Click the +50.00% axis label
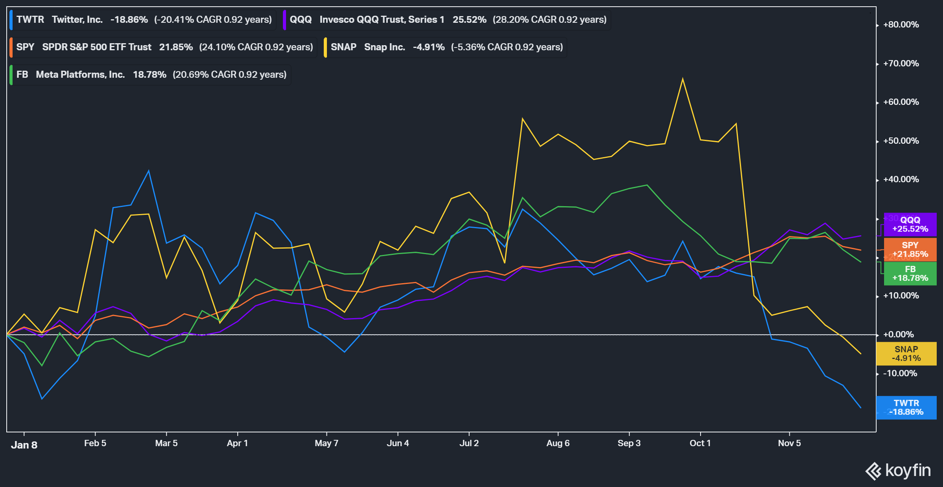The width and height of the screenshot is (943, 487). pyautogui.click(x=901, y=141)
